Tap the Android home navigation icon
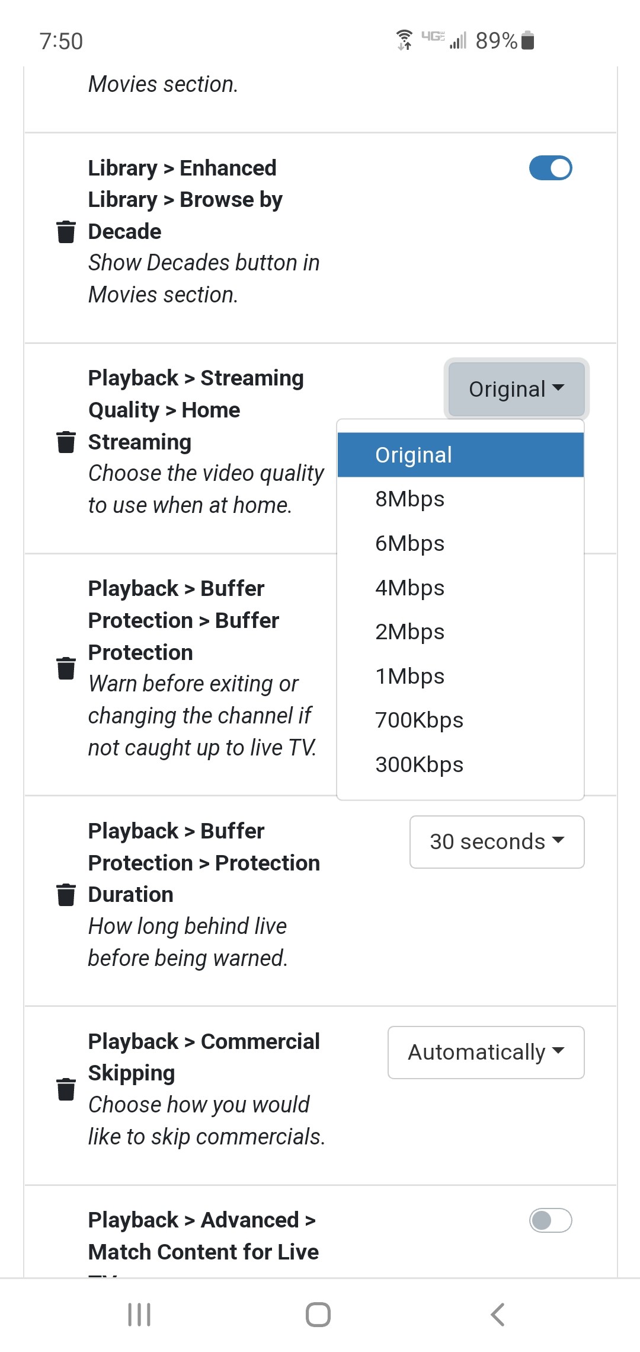 point(318,1315)
